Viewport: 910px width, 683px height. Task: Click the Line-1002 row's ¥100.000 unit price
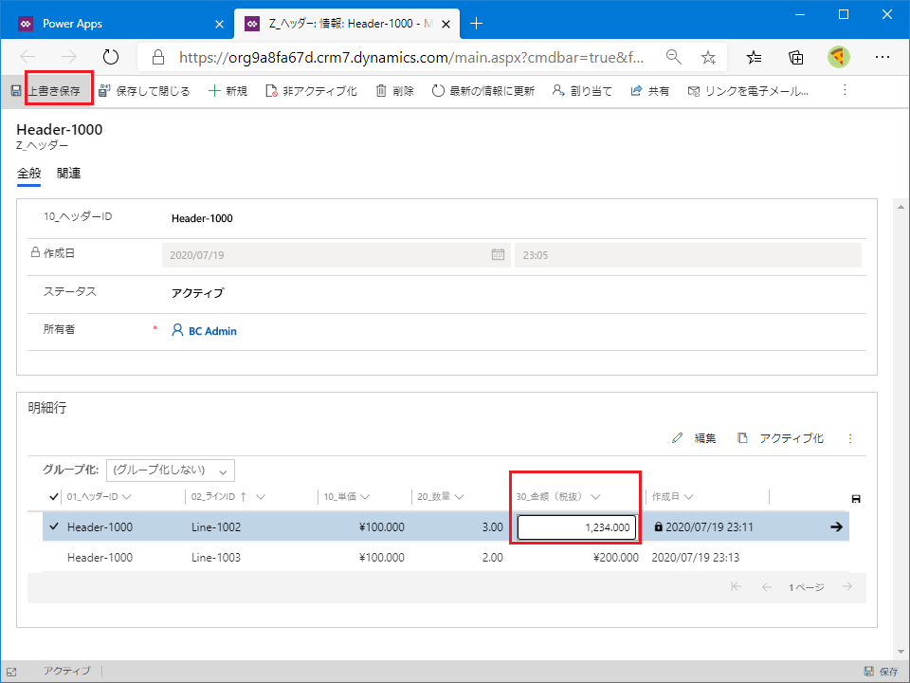point(382,527)
